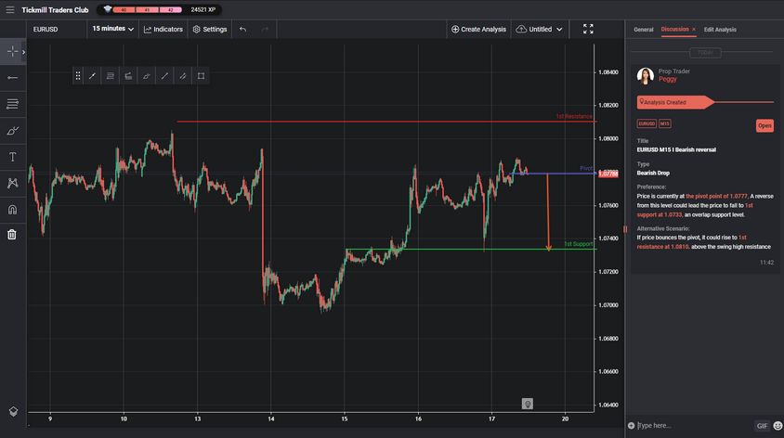Select the crosshair cursor tool
Viewport: 784px width, 438px height.
12,51
